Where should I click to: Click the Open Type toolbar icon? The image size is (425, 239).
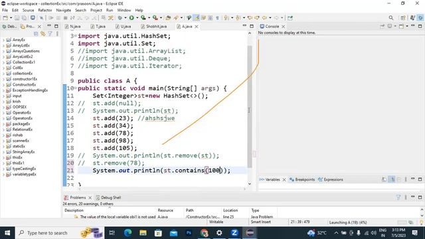coord(168,18)
